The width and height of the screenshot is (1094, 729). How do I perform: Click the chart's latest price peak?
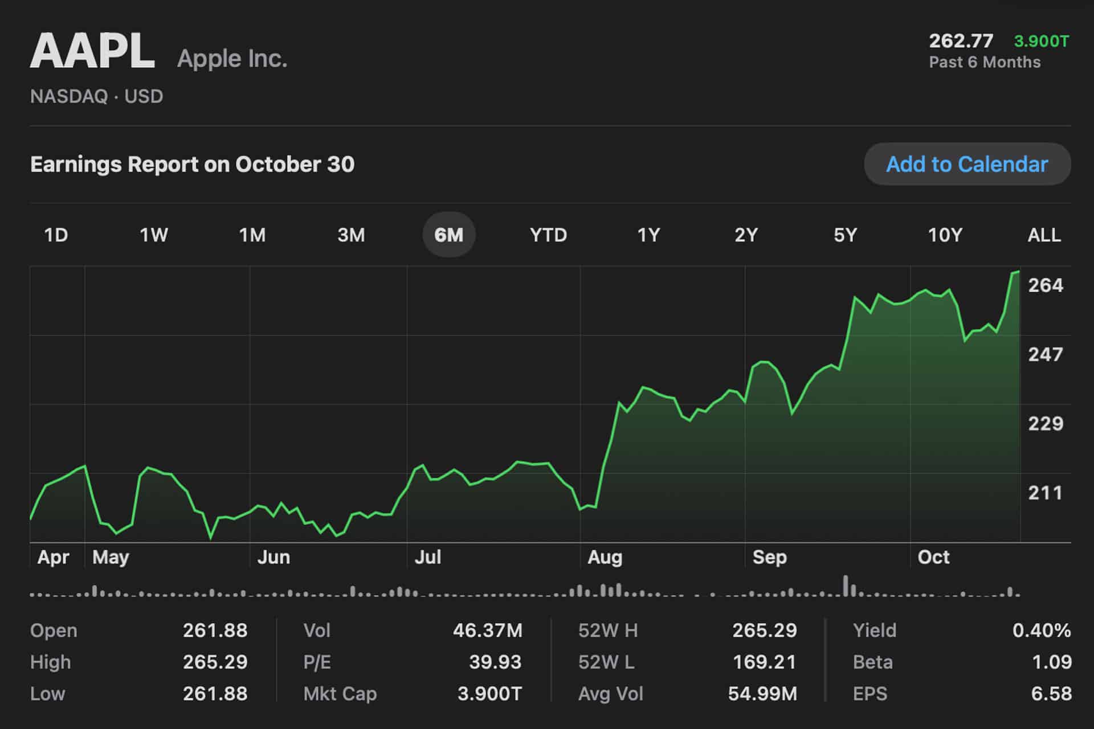[1017, 272]
